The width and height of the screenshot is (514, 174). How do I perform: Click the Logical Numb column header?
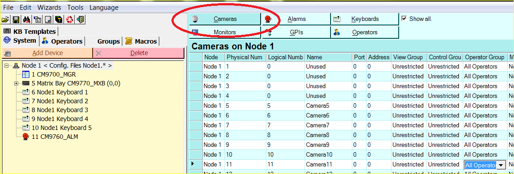pyautogui.click(x=286, y=57)
